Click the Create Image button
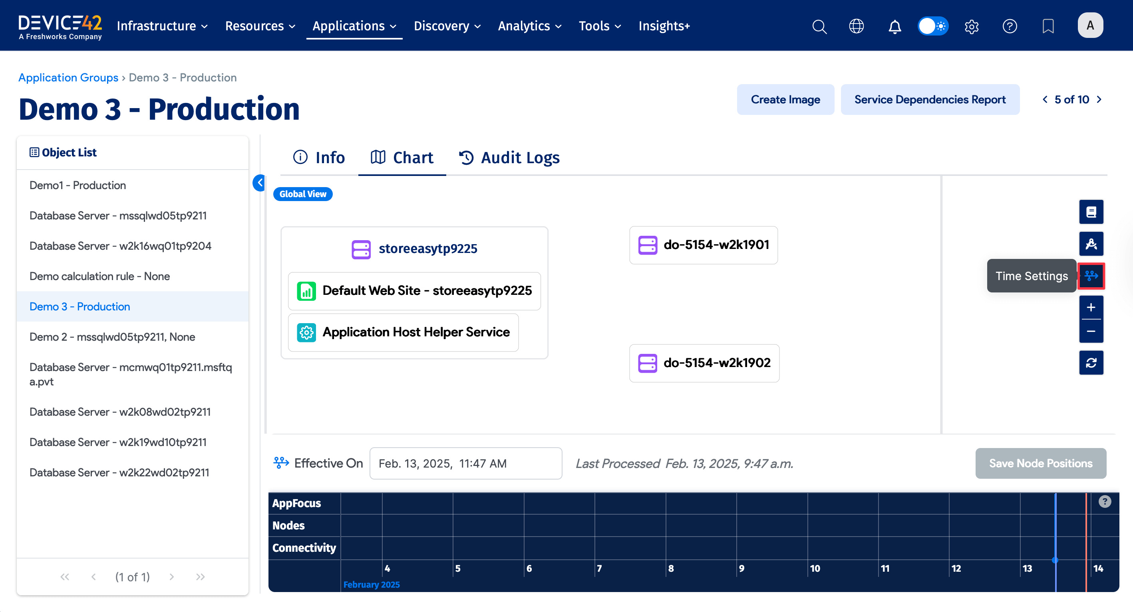This screenshot has height=612, width=1133. click(x=785, y=100)
